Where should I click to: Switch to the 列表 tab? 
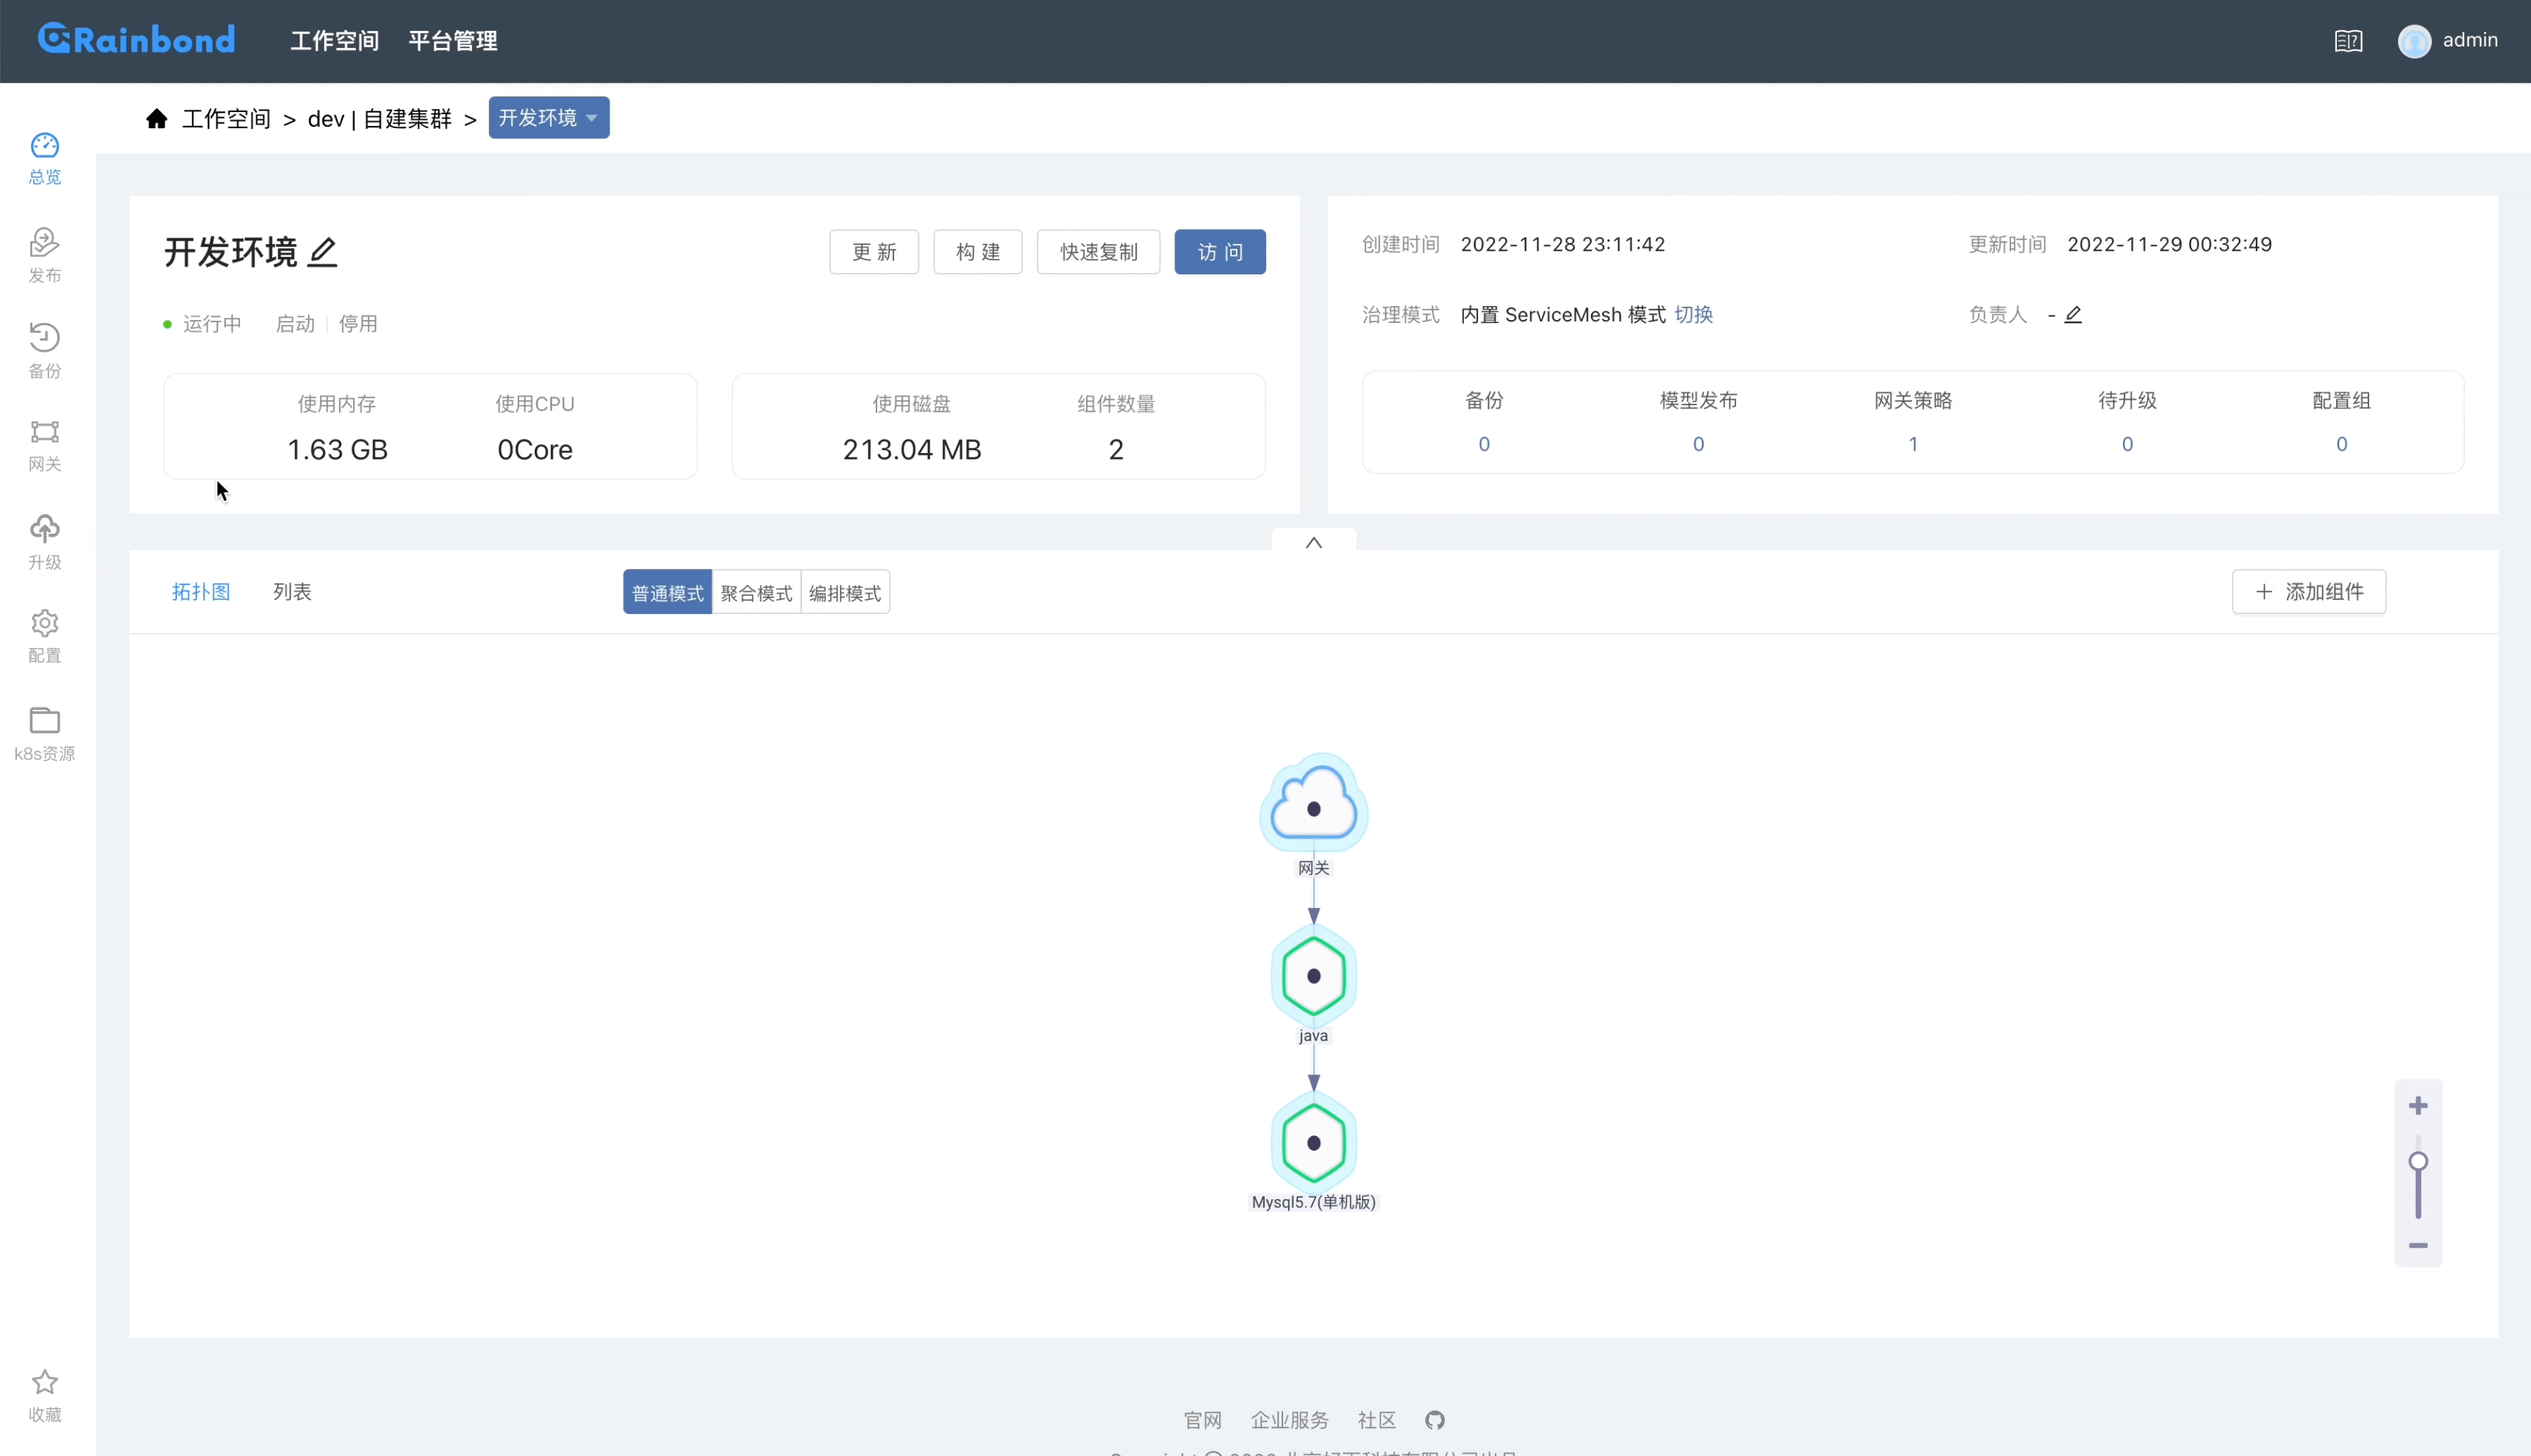(x=292, y=592)
